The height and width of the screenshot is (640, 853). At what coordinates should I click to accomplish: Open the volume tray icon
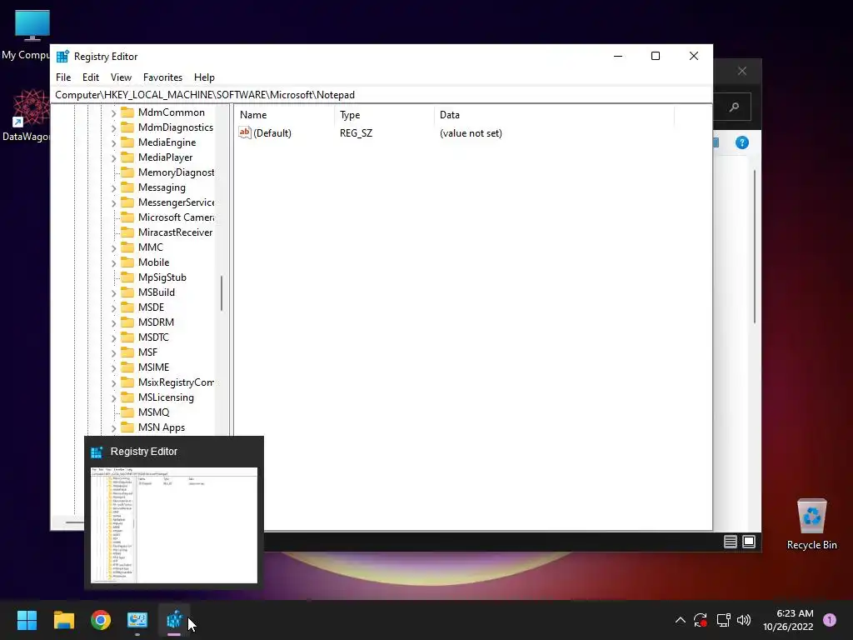point(744,620)
